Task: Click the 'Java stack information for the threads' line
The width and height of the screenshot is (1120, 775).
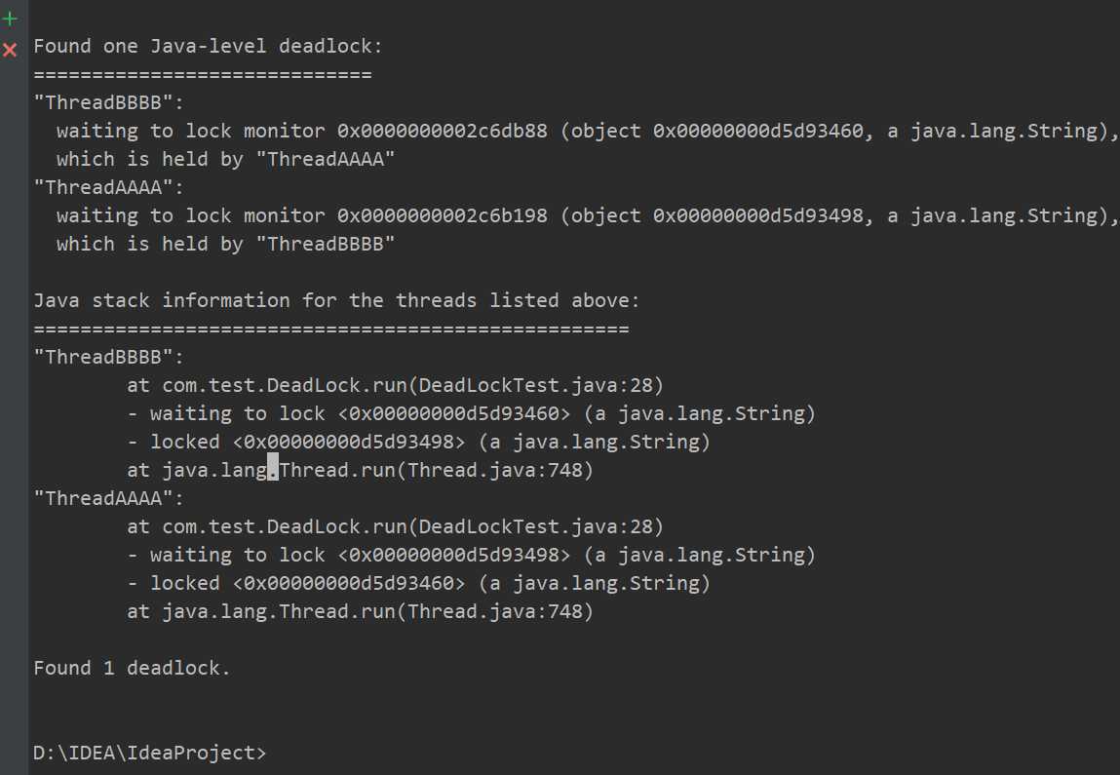Action: click(336, 300)
